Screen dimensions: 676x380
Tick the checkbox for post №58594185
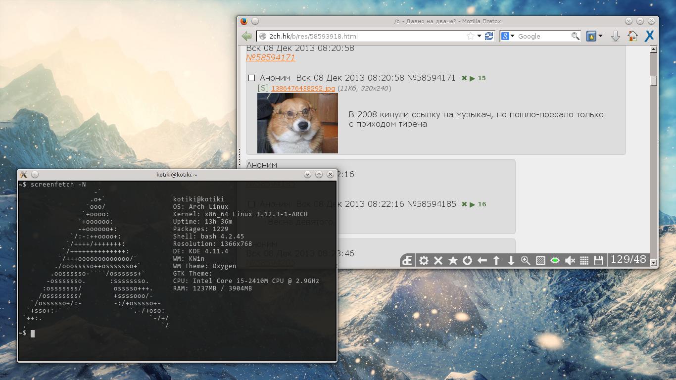(251, 204)
